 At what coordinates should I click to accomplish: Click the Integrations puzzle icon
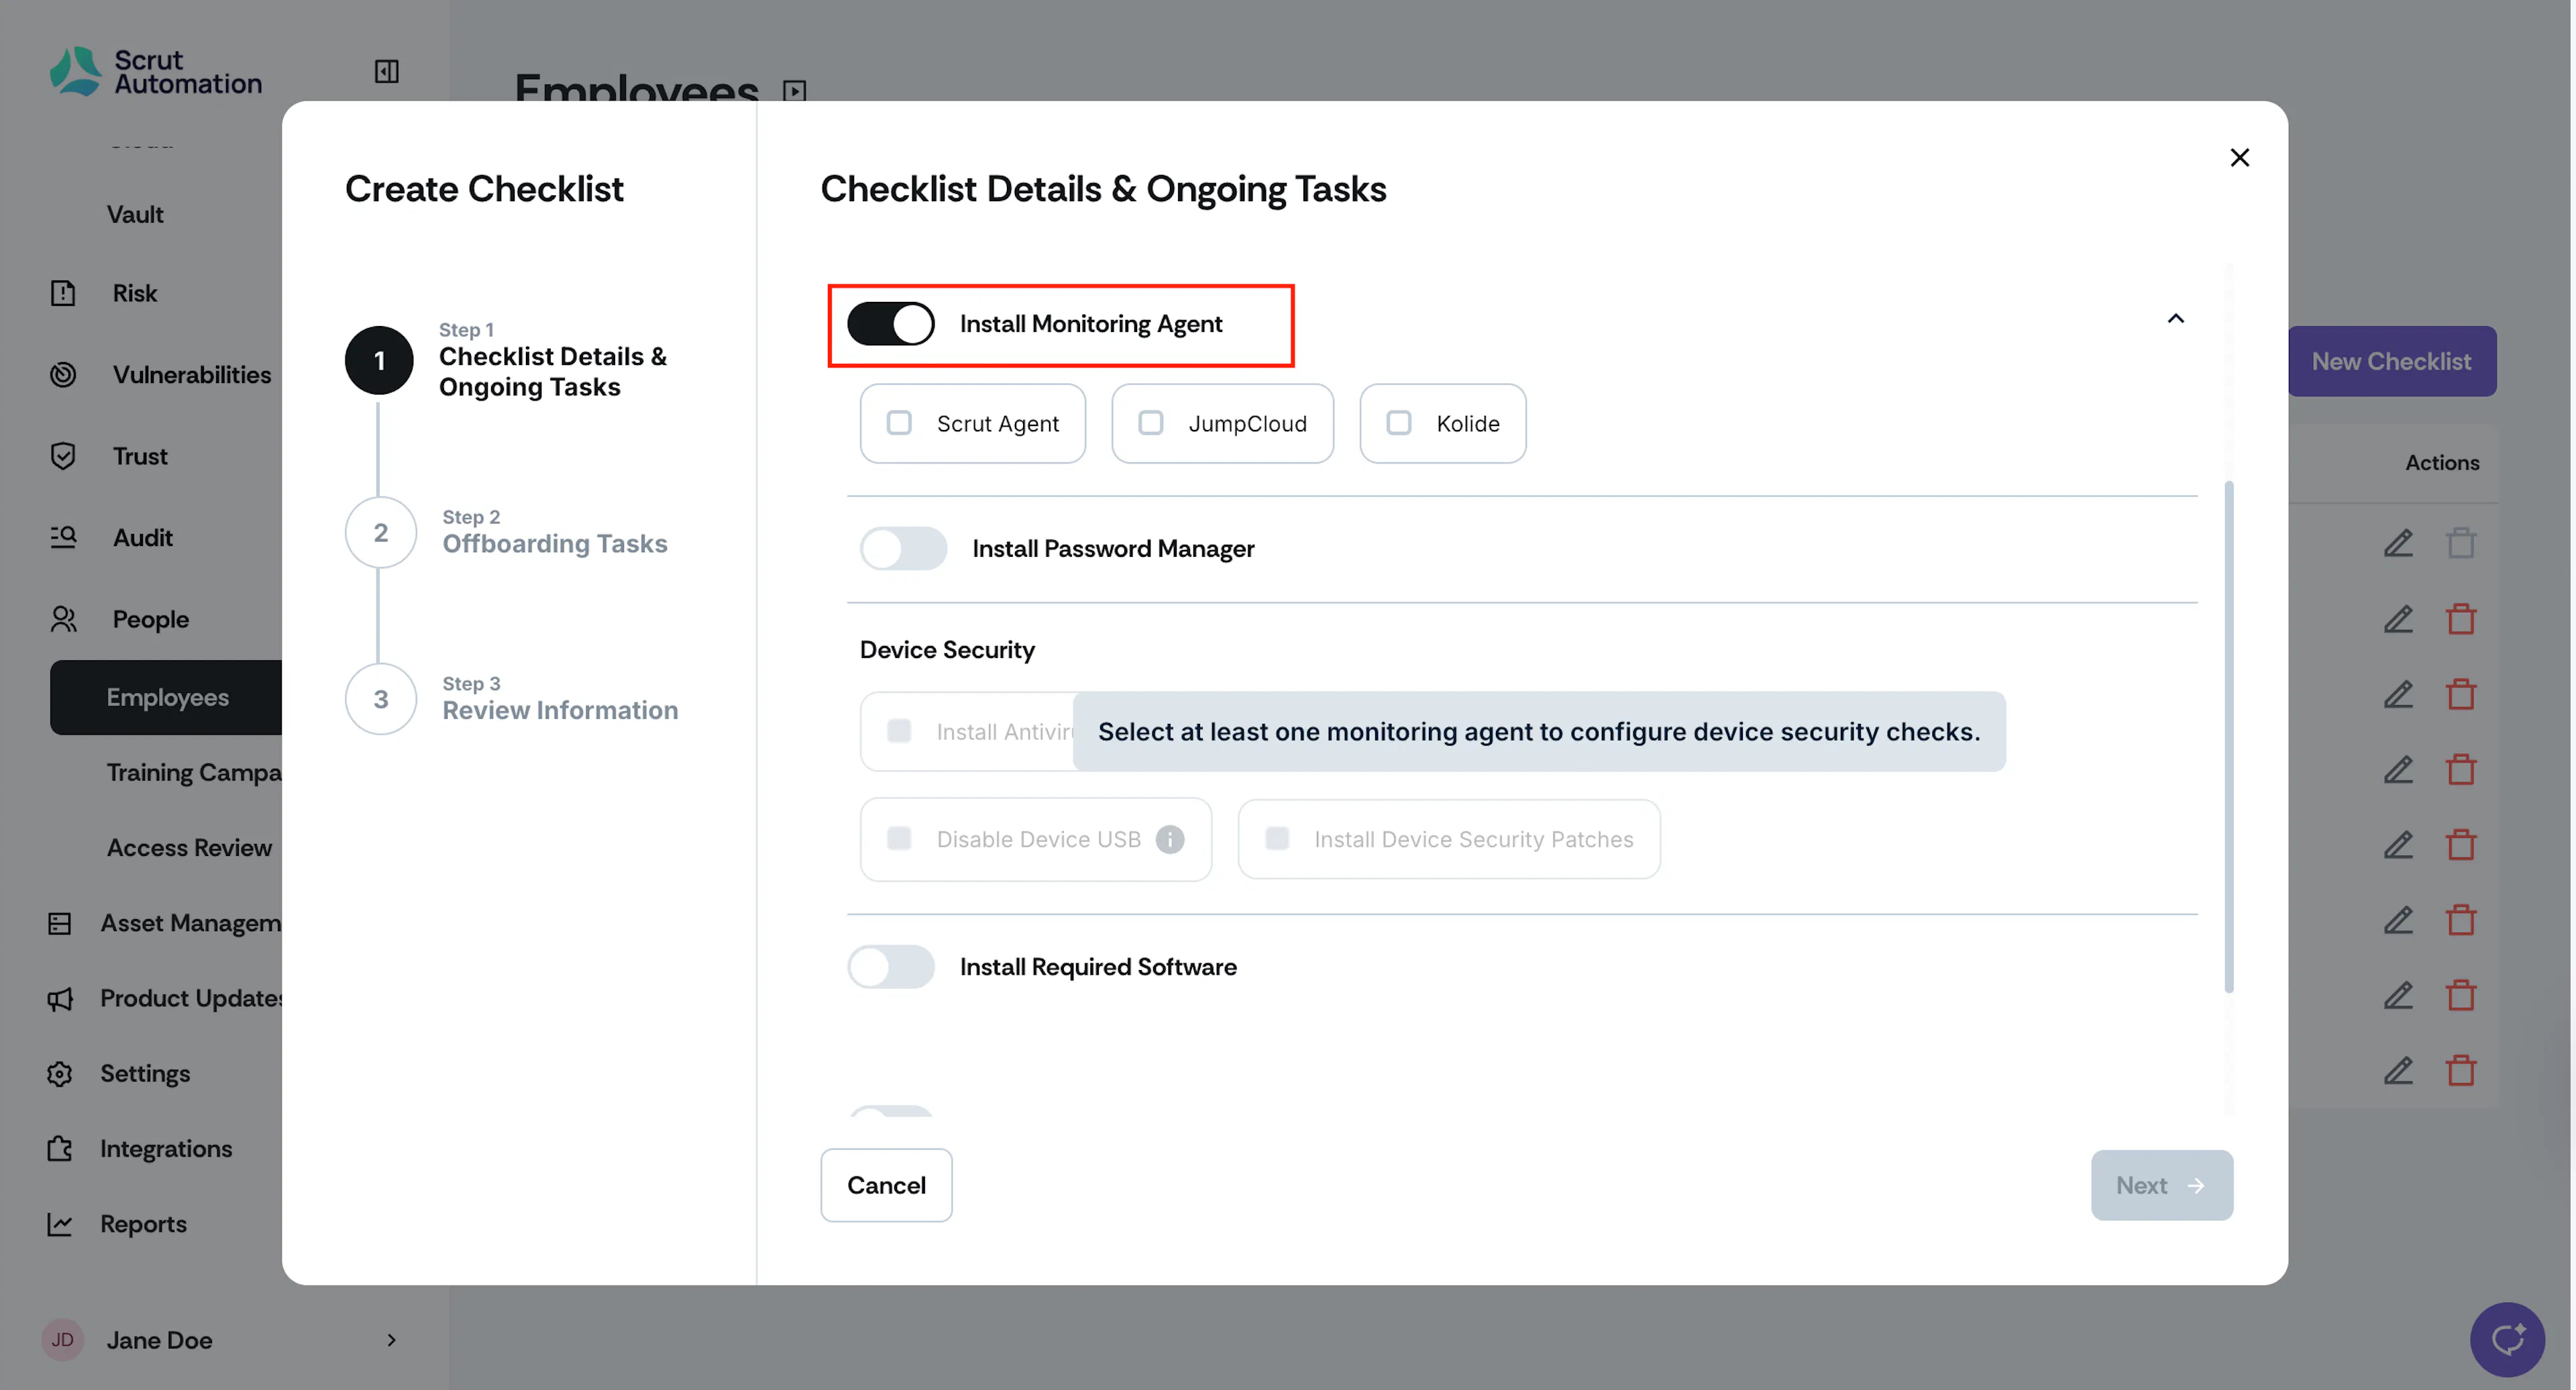coord(60,1148)
